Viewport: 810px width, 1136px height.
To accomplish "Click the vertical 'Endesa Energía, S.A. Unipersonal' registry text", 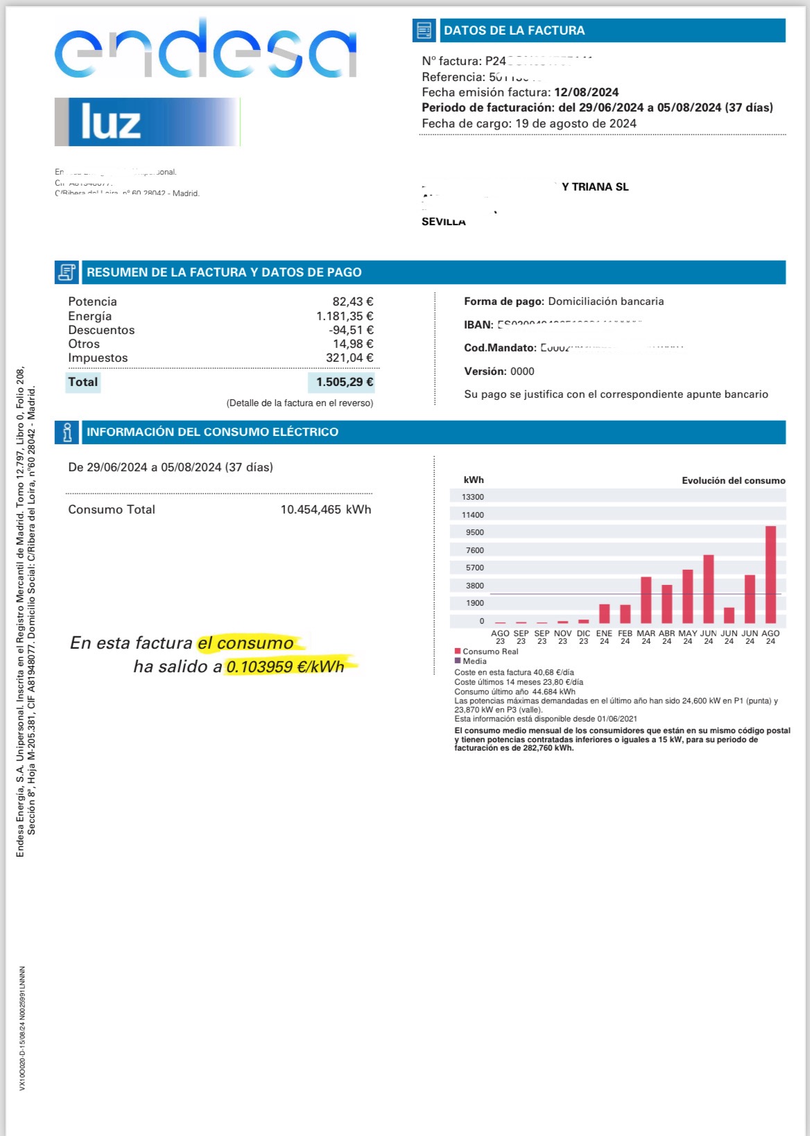I will [x=26, y=611].
